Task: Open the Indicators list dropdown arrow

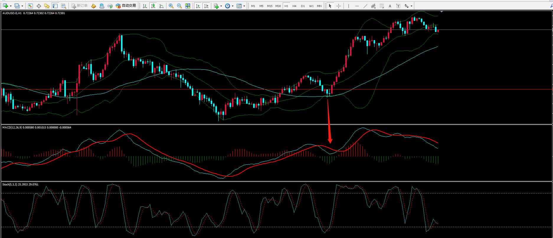Action: coord(221,6)
